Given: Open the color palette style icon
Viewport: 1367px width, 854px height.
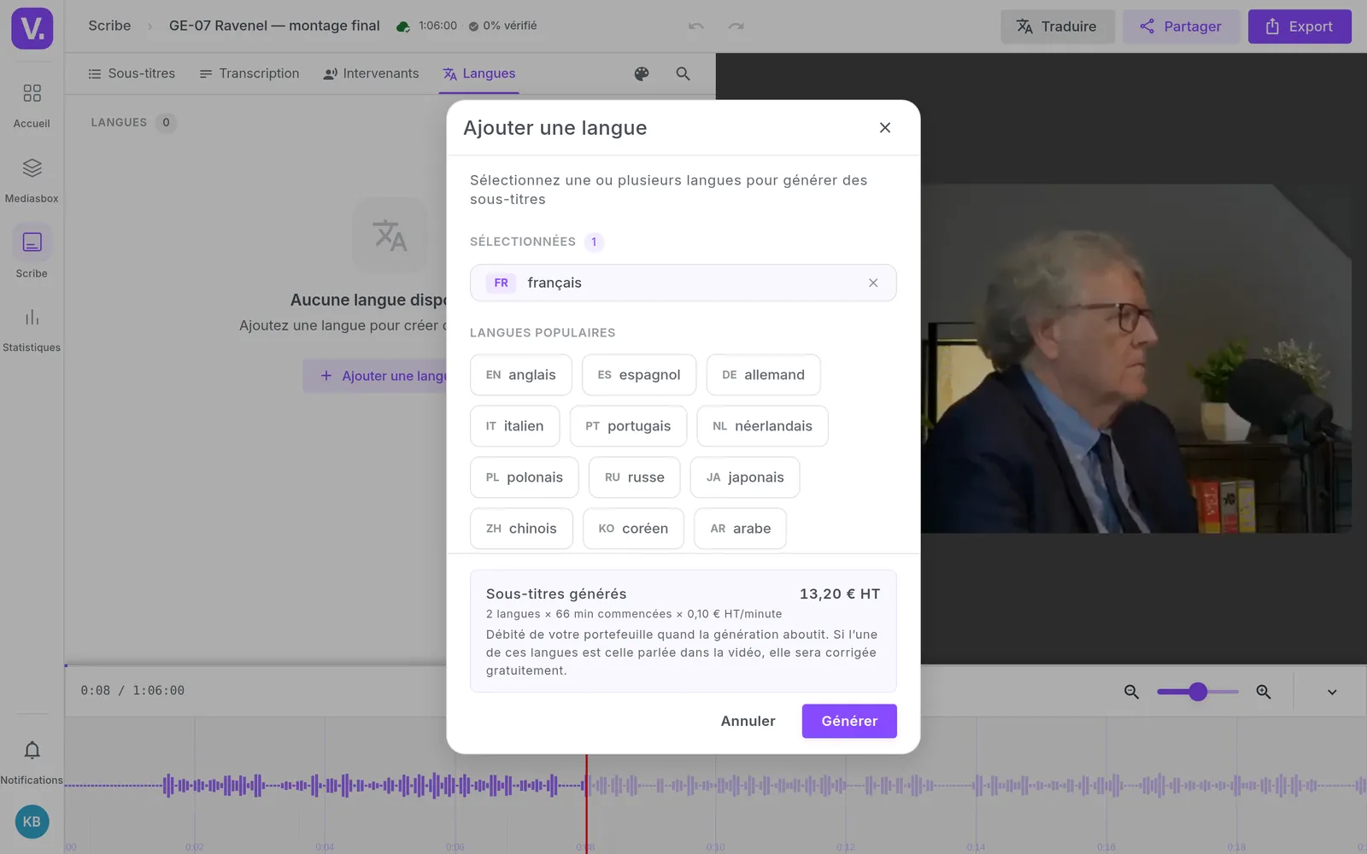Looking at the screenshot, I should (642, 74).
